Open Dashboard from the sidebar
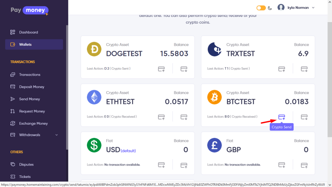The image size is (332, 187). pos(29,32)
